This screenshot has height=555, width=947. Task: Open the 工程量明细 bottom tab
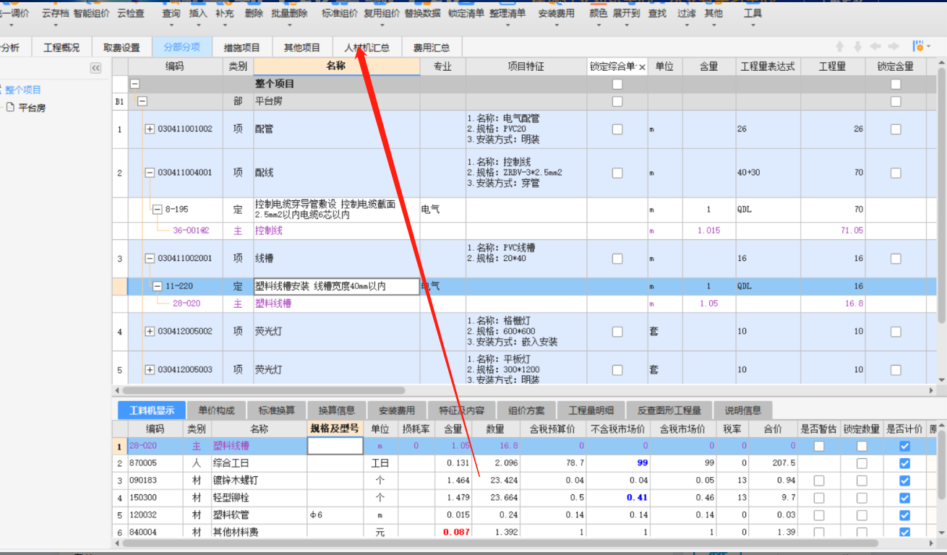click(591, 410)
